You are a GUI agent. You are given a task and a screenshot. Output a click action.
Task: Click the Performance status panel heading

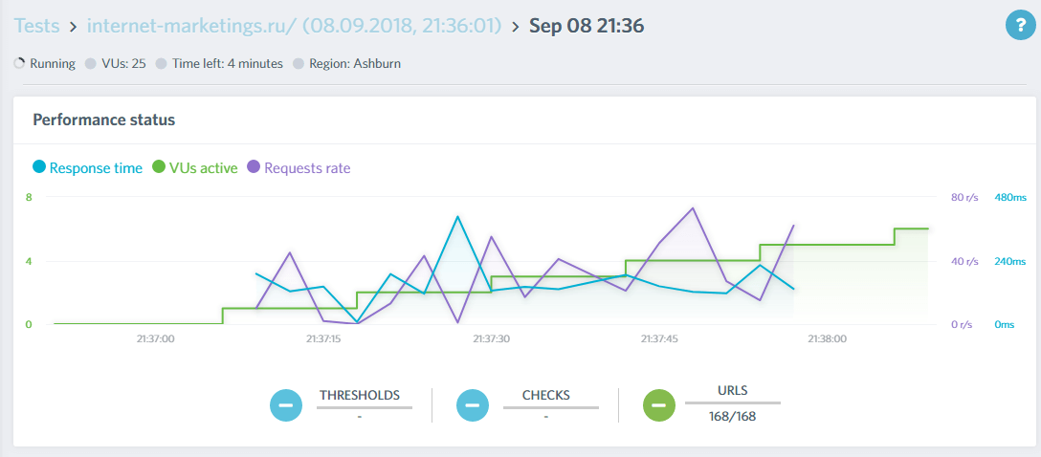103,120
